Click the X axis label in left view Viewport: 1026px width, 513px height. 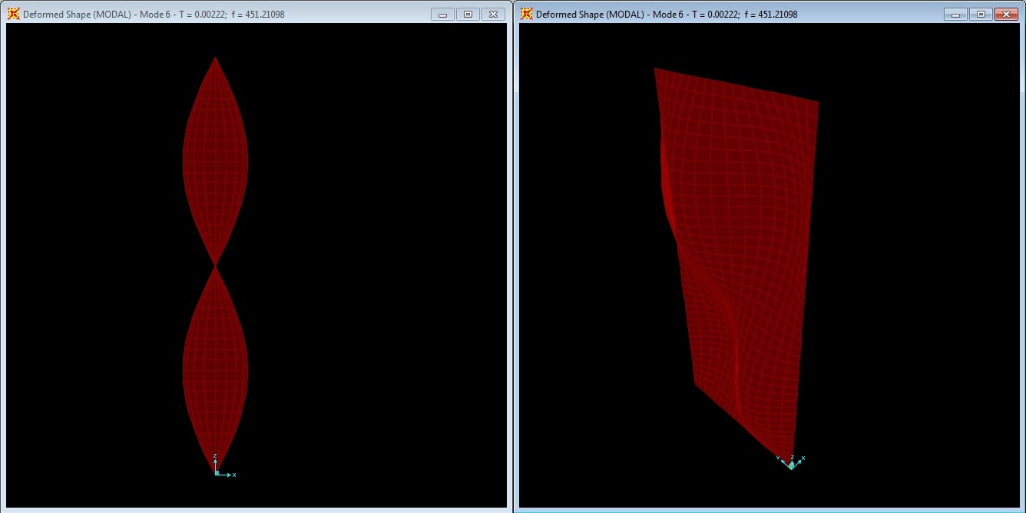pos(233,475)
